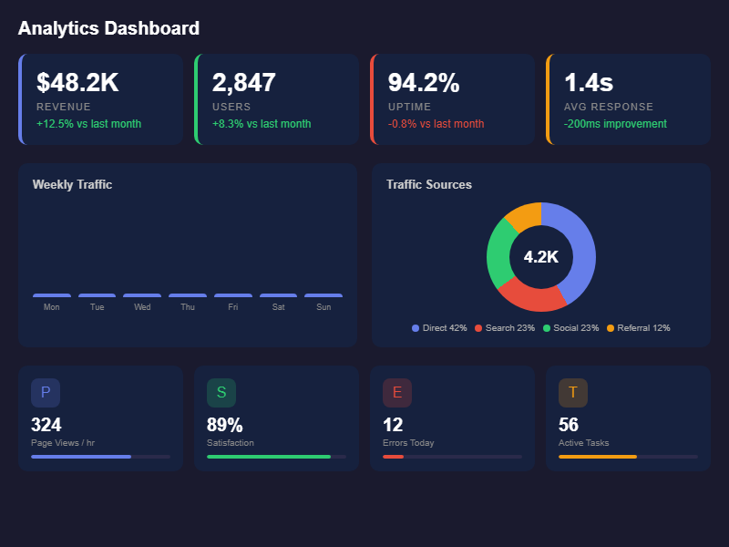Click the Page Views progress bar

tap(100, 456)
